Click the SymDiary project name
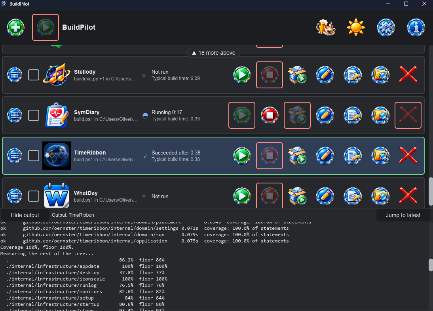Screen dimensions: 433x311 (87, 112)
